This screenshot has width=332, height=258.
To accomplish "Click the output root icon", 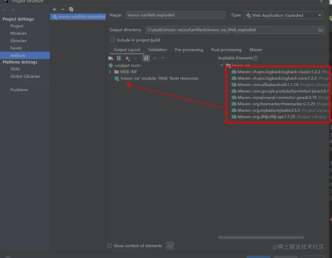I will pos(111,65).
